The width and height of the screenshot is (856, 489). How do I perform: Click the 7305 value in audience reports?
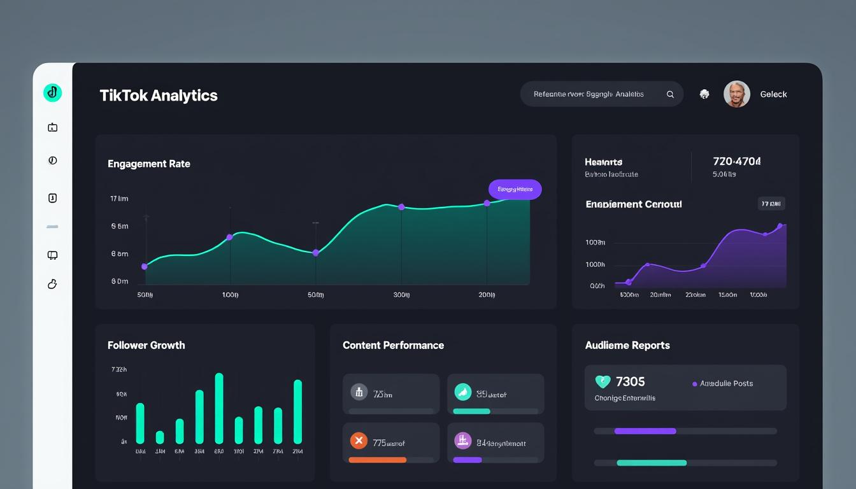pyautogui.click(x=631, y=381)
